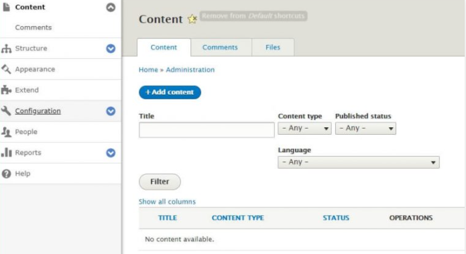Switch to the Comments tab
Image resolution: width=466 pixels, height=254 pixels.
pos(221,47)
